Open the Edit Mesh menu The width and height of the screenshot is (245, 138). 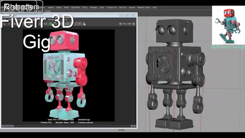pos(76,8)
